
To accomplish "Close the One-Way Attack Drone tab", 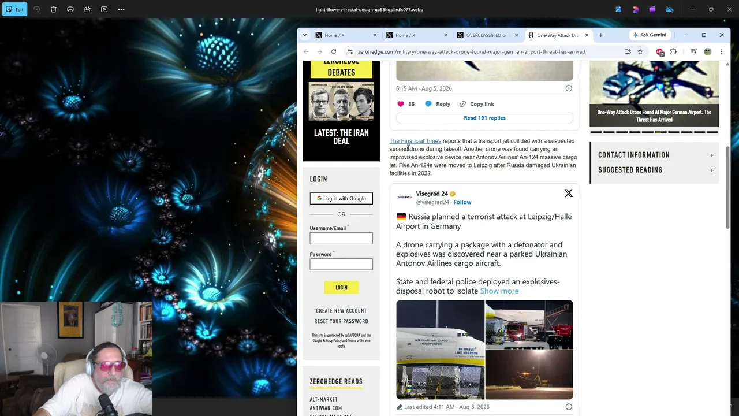I will pyautogui.click(x=587, y=35).
